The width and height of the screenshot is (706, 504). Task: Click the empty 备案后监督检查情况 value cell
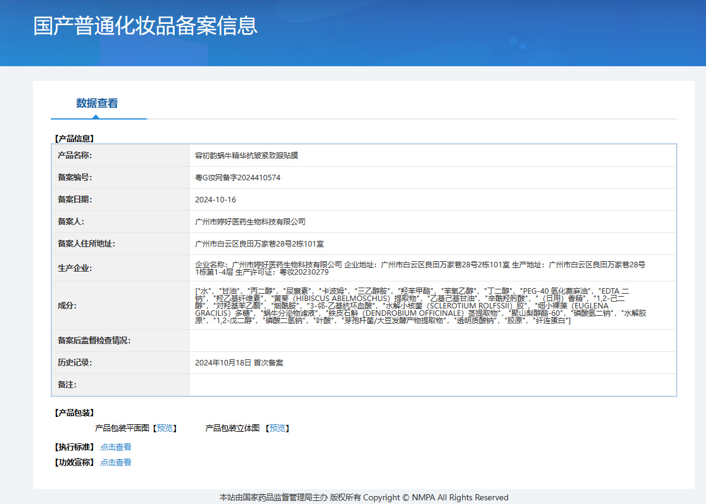(432, 341)
